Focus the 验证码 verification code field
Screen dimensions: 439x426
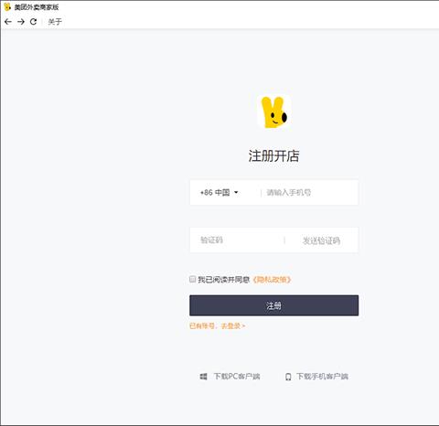tap(237, 240)
